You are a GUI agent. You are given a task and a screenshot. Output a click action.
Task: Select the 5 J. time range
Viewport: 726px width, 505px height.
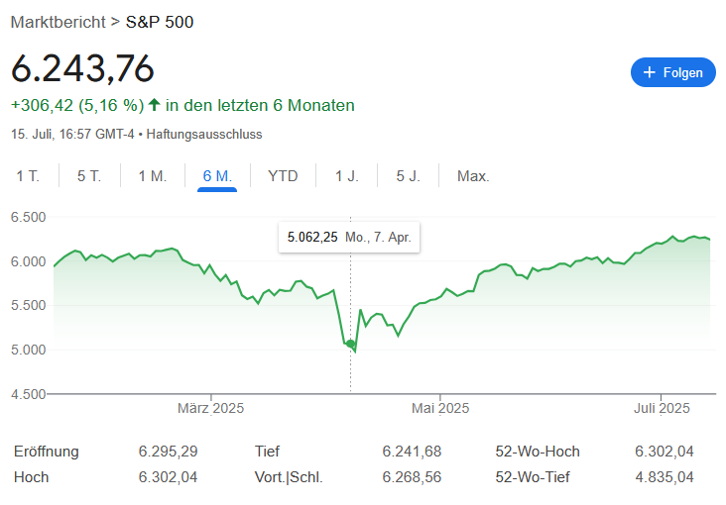click(408, 176)
